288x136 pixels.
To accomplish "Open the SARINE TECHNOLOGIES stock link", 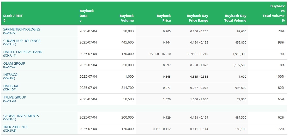I will [22, 29].
